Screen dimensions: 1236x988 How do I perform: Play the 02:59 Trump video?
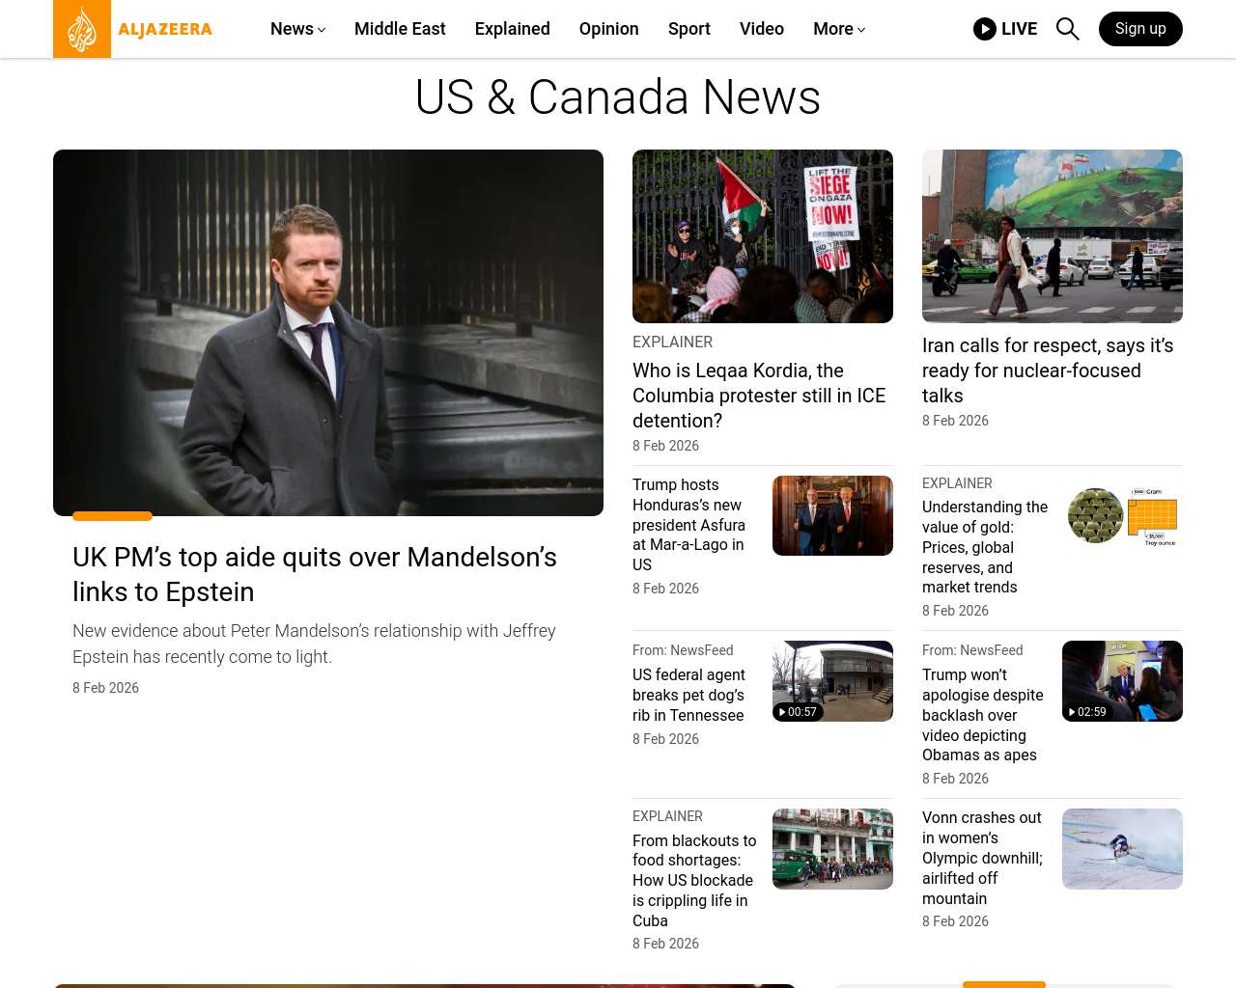(1121, 681)
